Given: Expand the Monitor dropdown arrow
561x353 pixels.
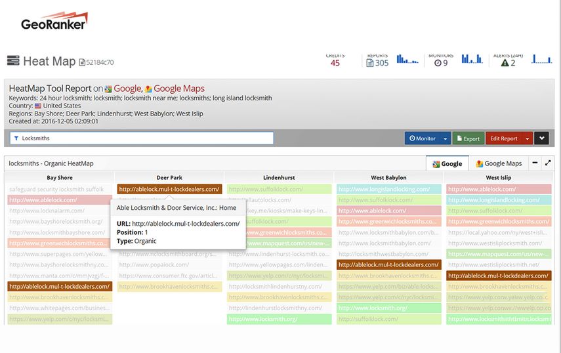Looking at the screenshot, I should [445, 138].
